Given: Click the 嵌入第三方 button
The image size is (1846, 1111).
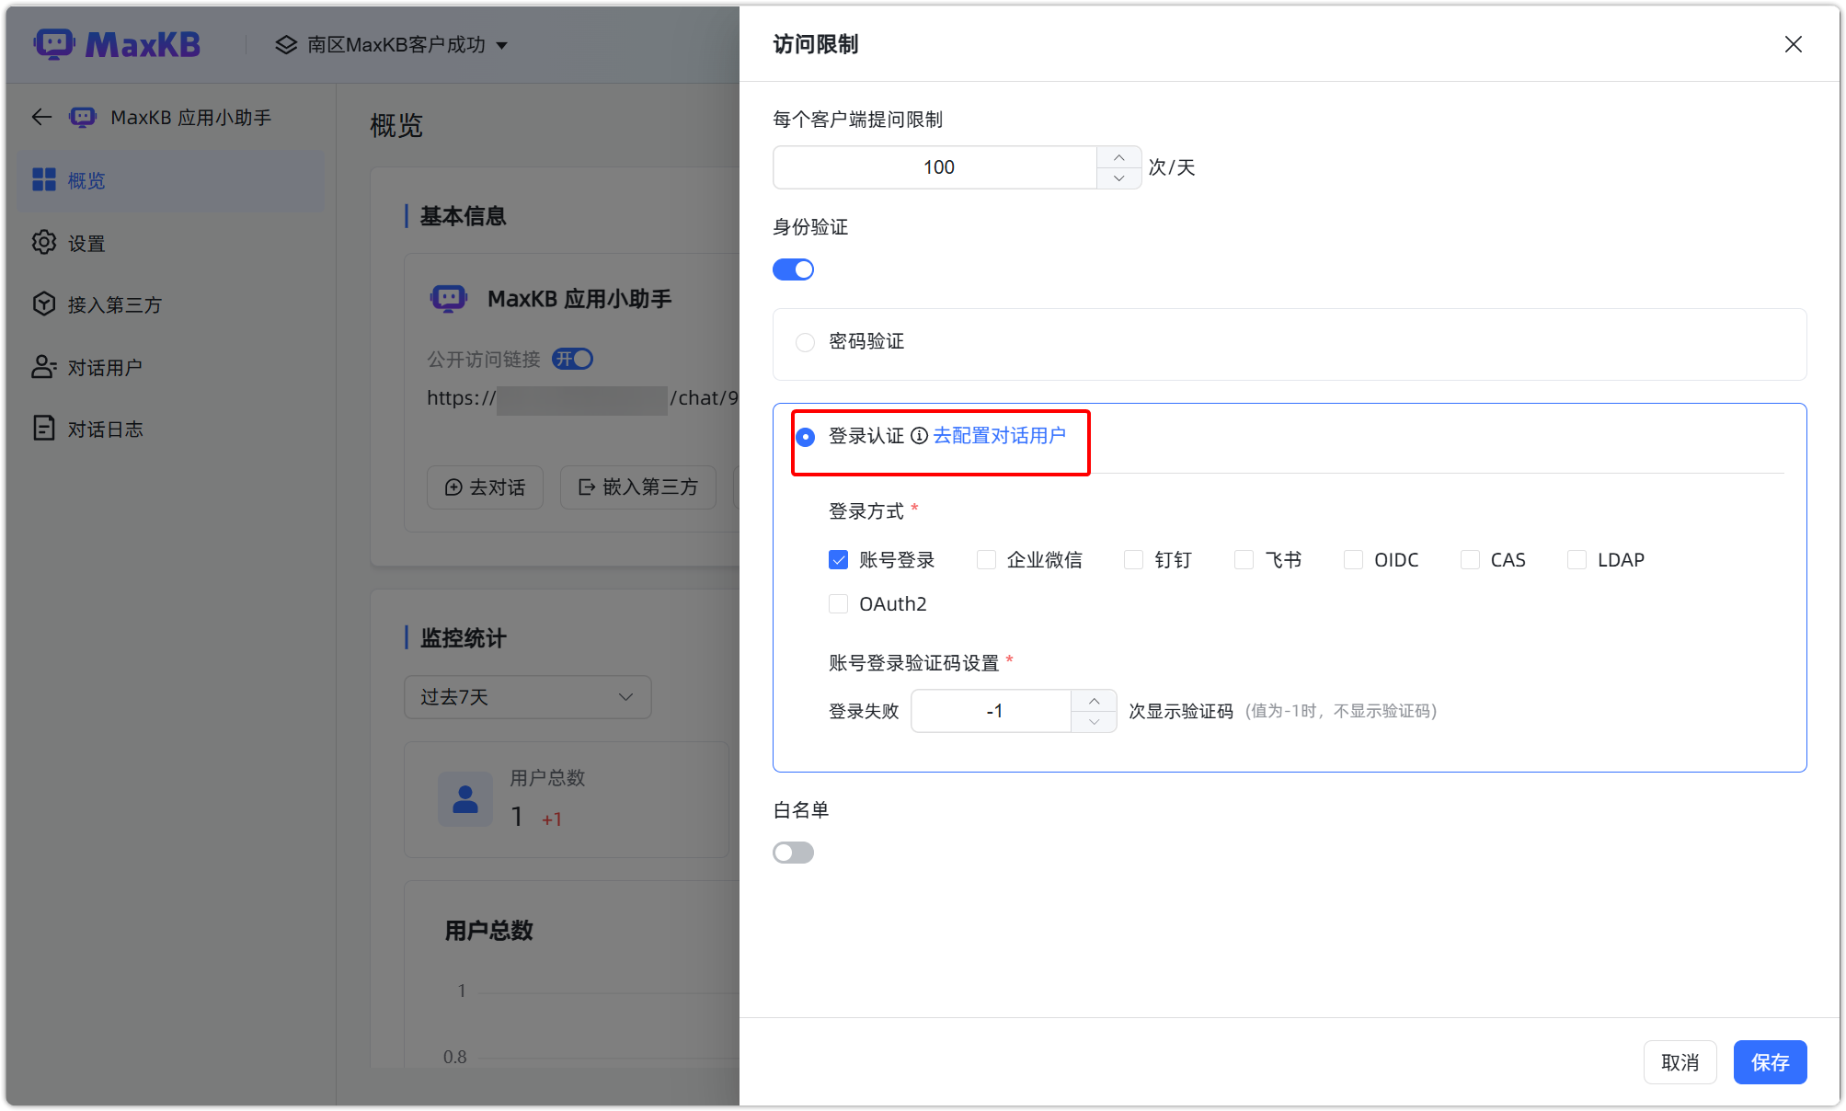Looking at the screenshot, I should [638, 487].
